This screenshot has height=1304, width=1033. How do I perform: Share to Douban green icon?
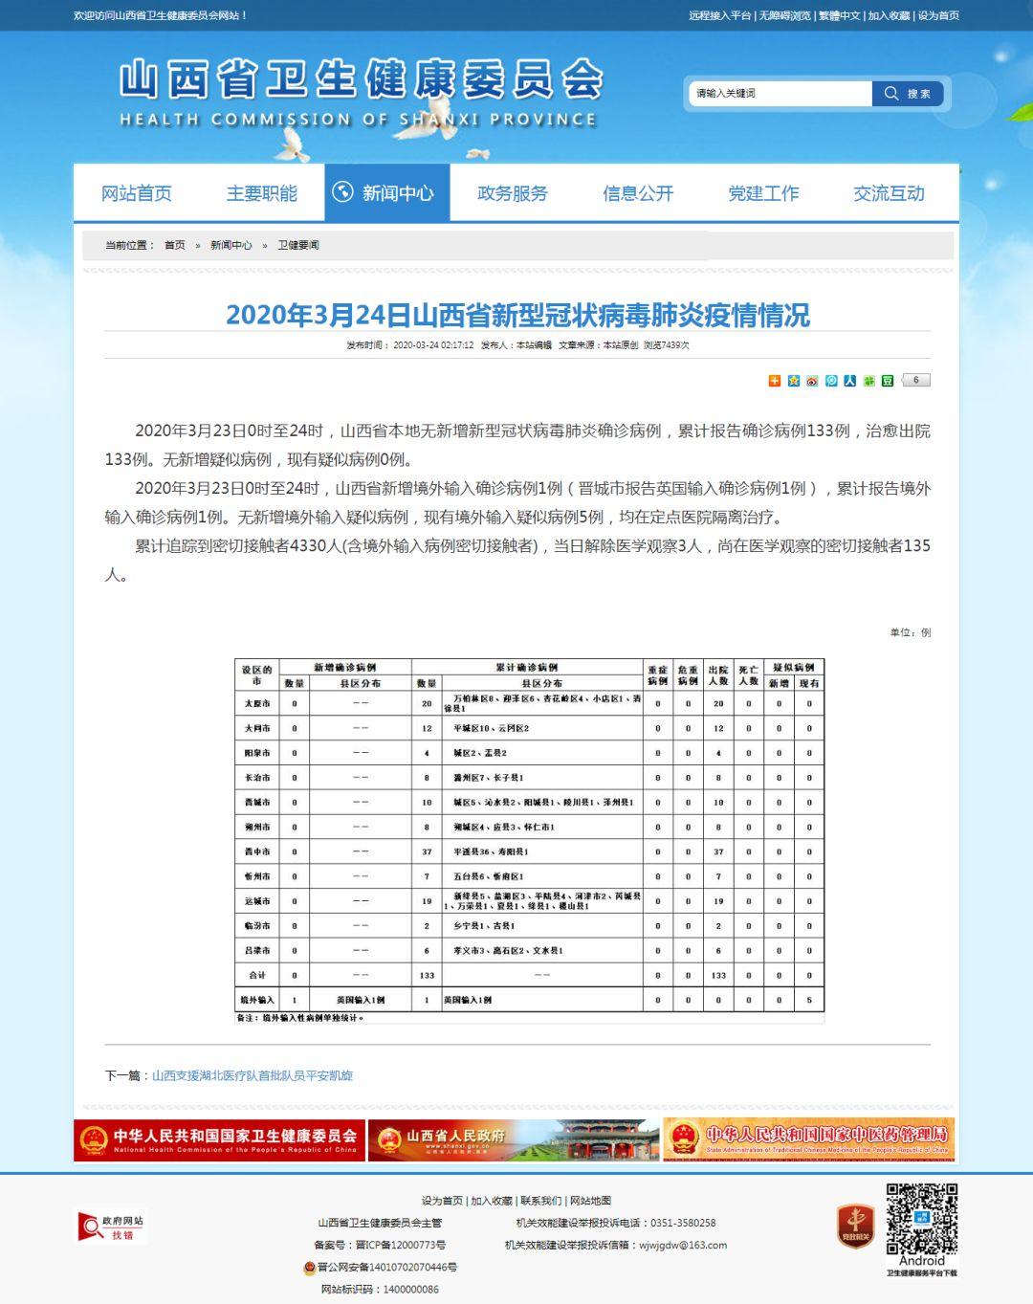tap(888, 381)
